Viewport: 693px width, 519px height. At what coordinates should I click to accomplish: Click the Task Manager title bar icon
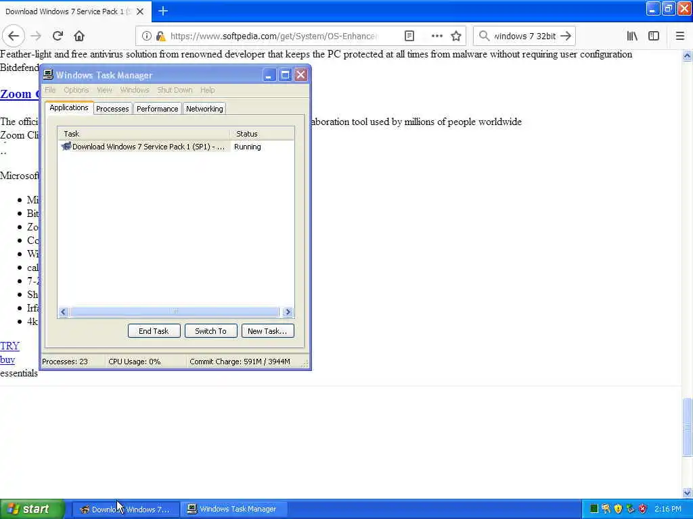[x=49, y=74]
